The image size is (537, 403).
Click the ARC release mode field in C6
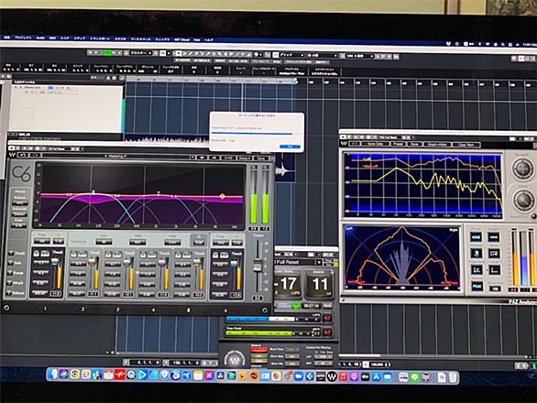pos(20,203)
